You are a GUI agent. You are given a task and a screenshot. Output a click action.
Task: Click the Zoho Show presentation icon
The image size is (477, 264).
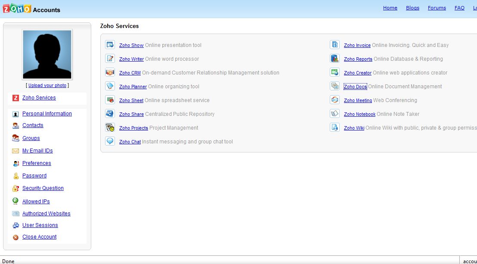(110, 44)
